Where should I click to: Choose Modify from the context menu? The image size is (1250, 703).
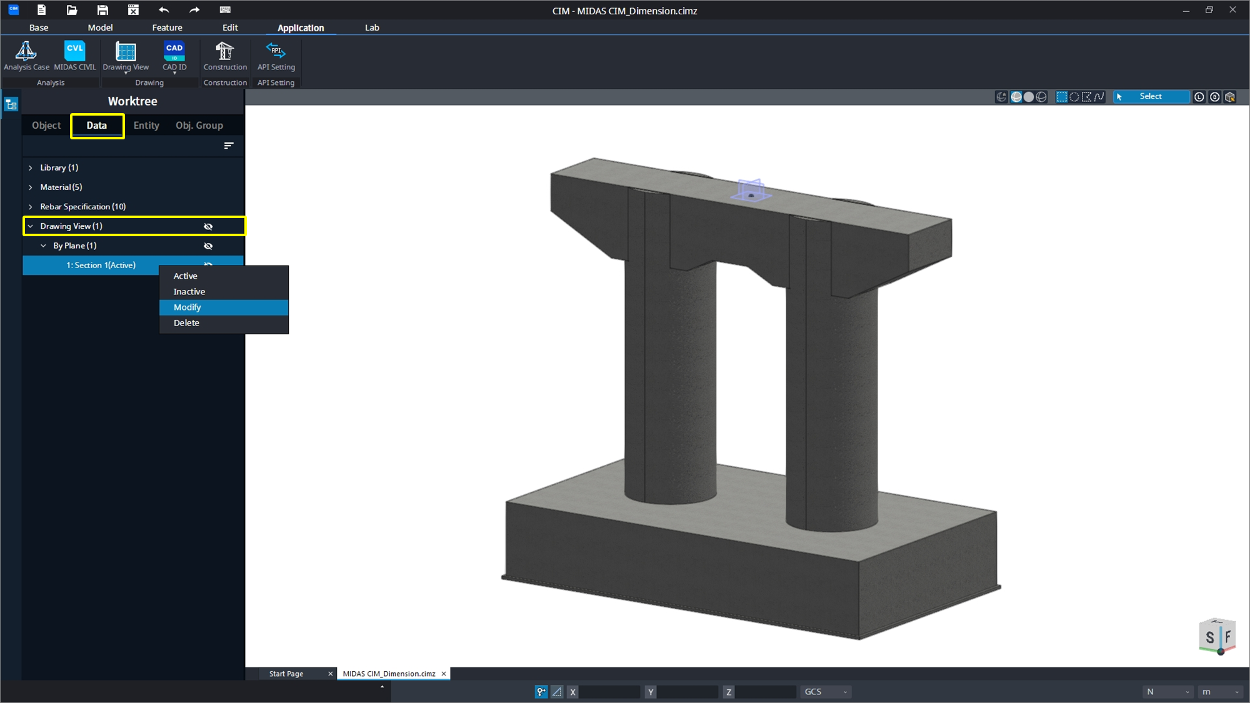point(187,307)
